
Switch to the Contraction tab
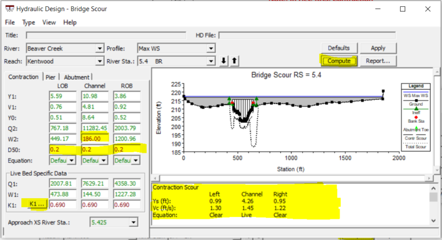(23, 77)
